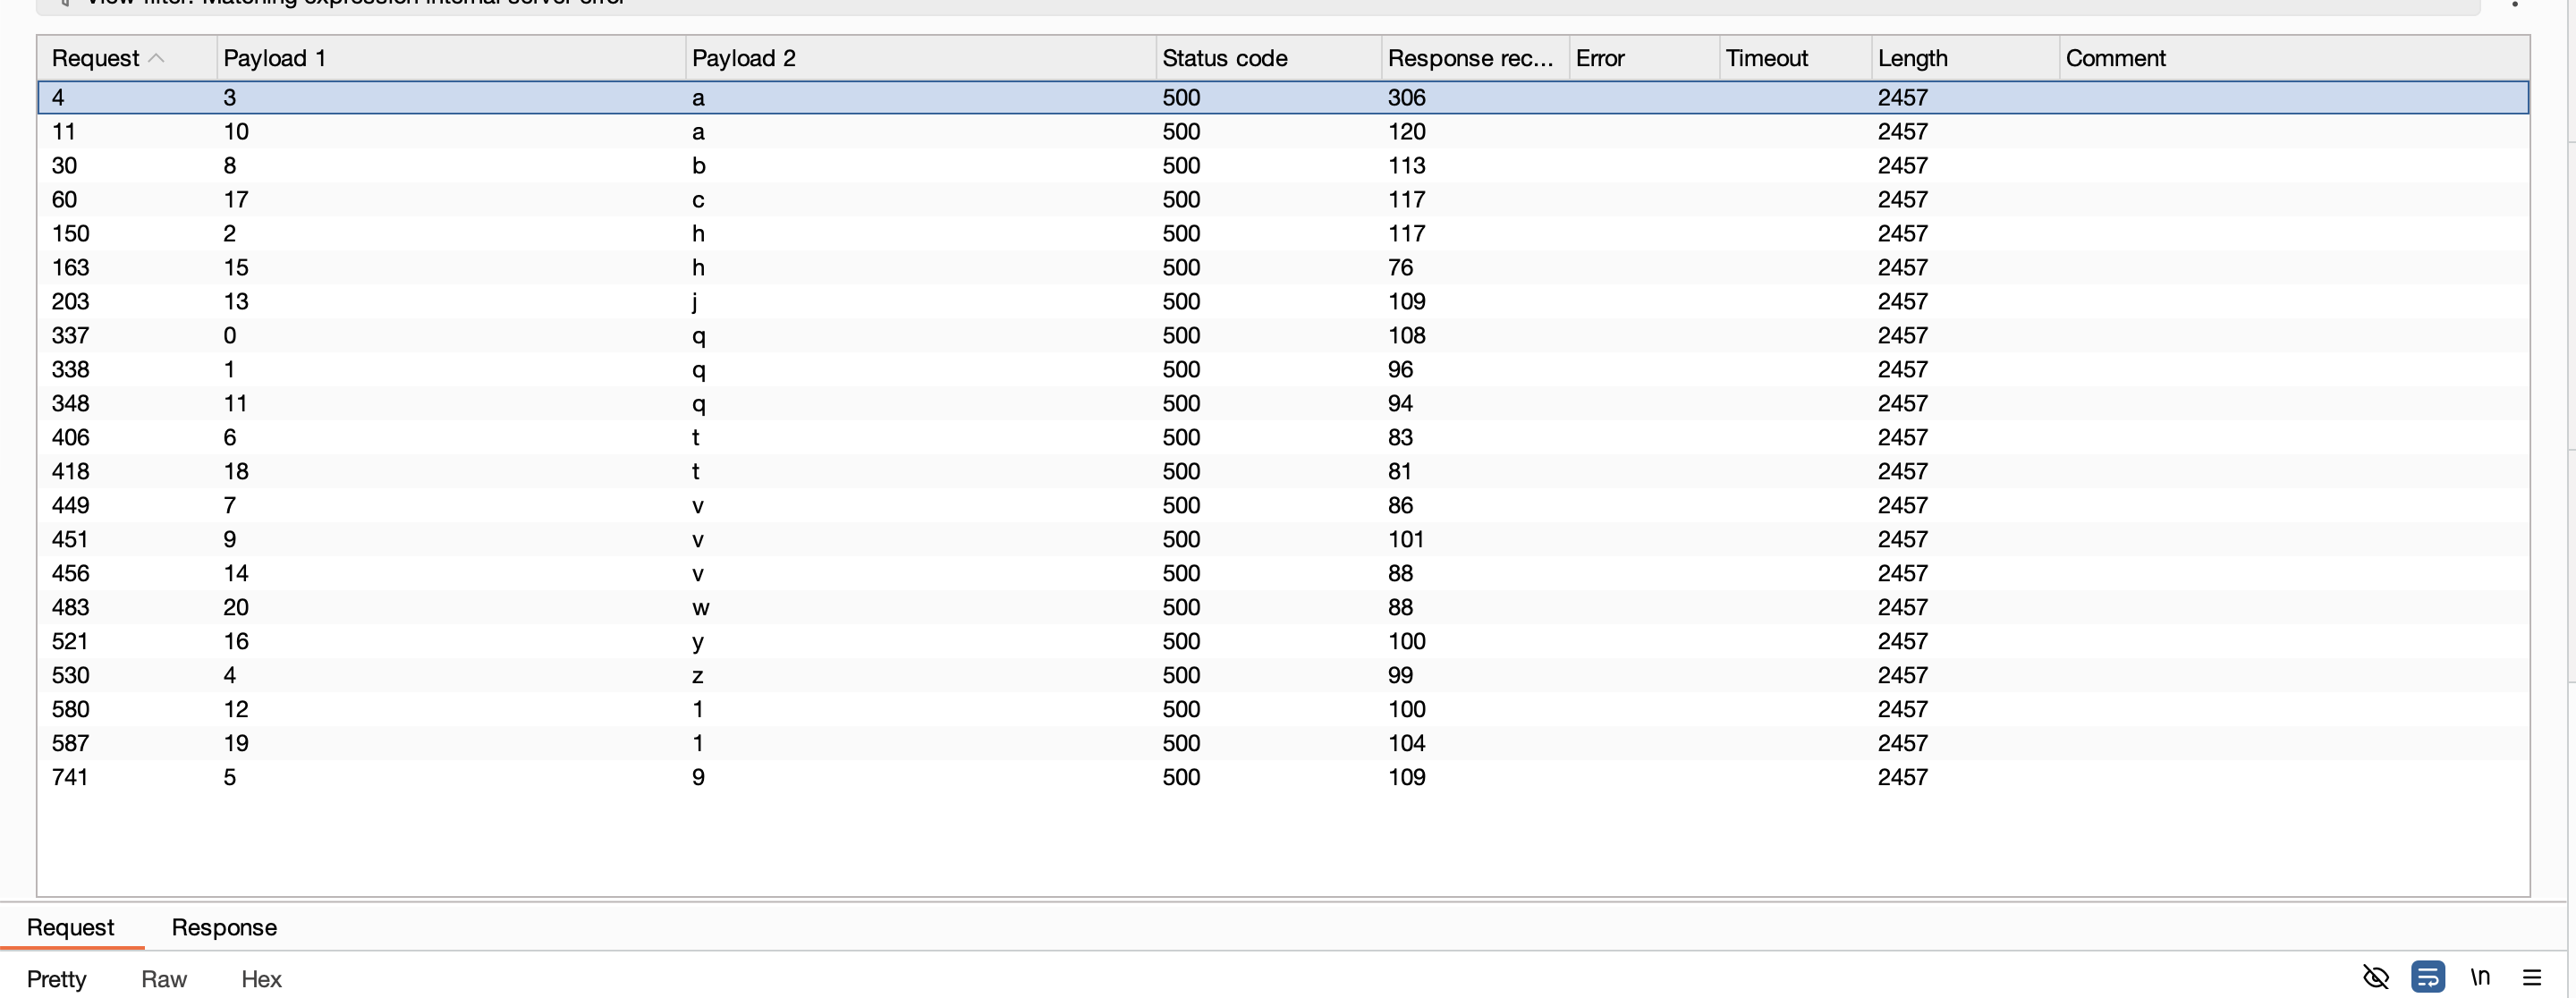Click the 120 response received value
The height and width of the screenshot is (998, 2576).
pos(1407,131)
